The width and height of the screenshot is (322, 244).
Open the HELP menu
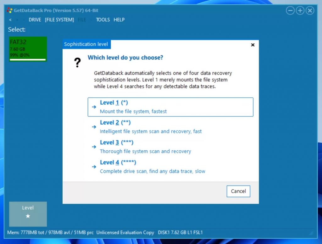(119, 19)
